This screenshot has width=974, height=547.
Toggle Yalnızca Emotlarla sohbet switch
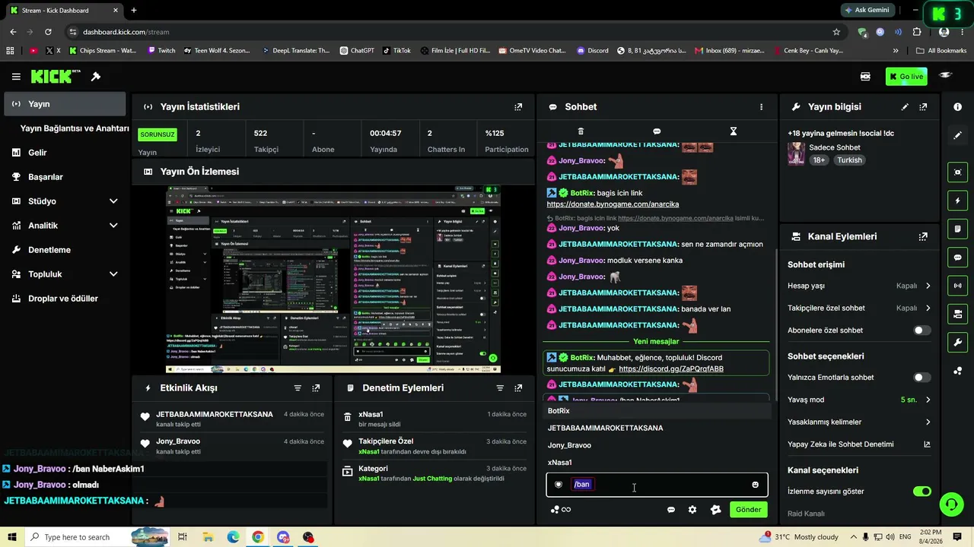(921, 378)
